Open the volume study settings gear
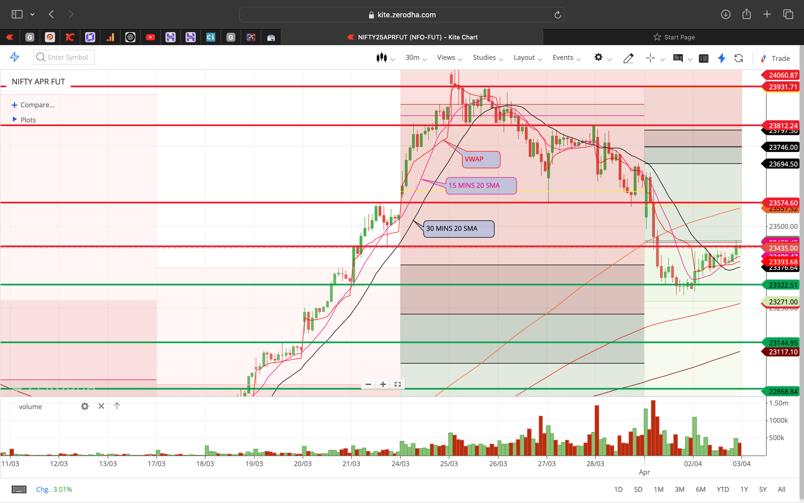This screenshot has width=804, height=503. 85,406
